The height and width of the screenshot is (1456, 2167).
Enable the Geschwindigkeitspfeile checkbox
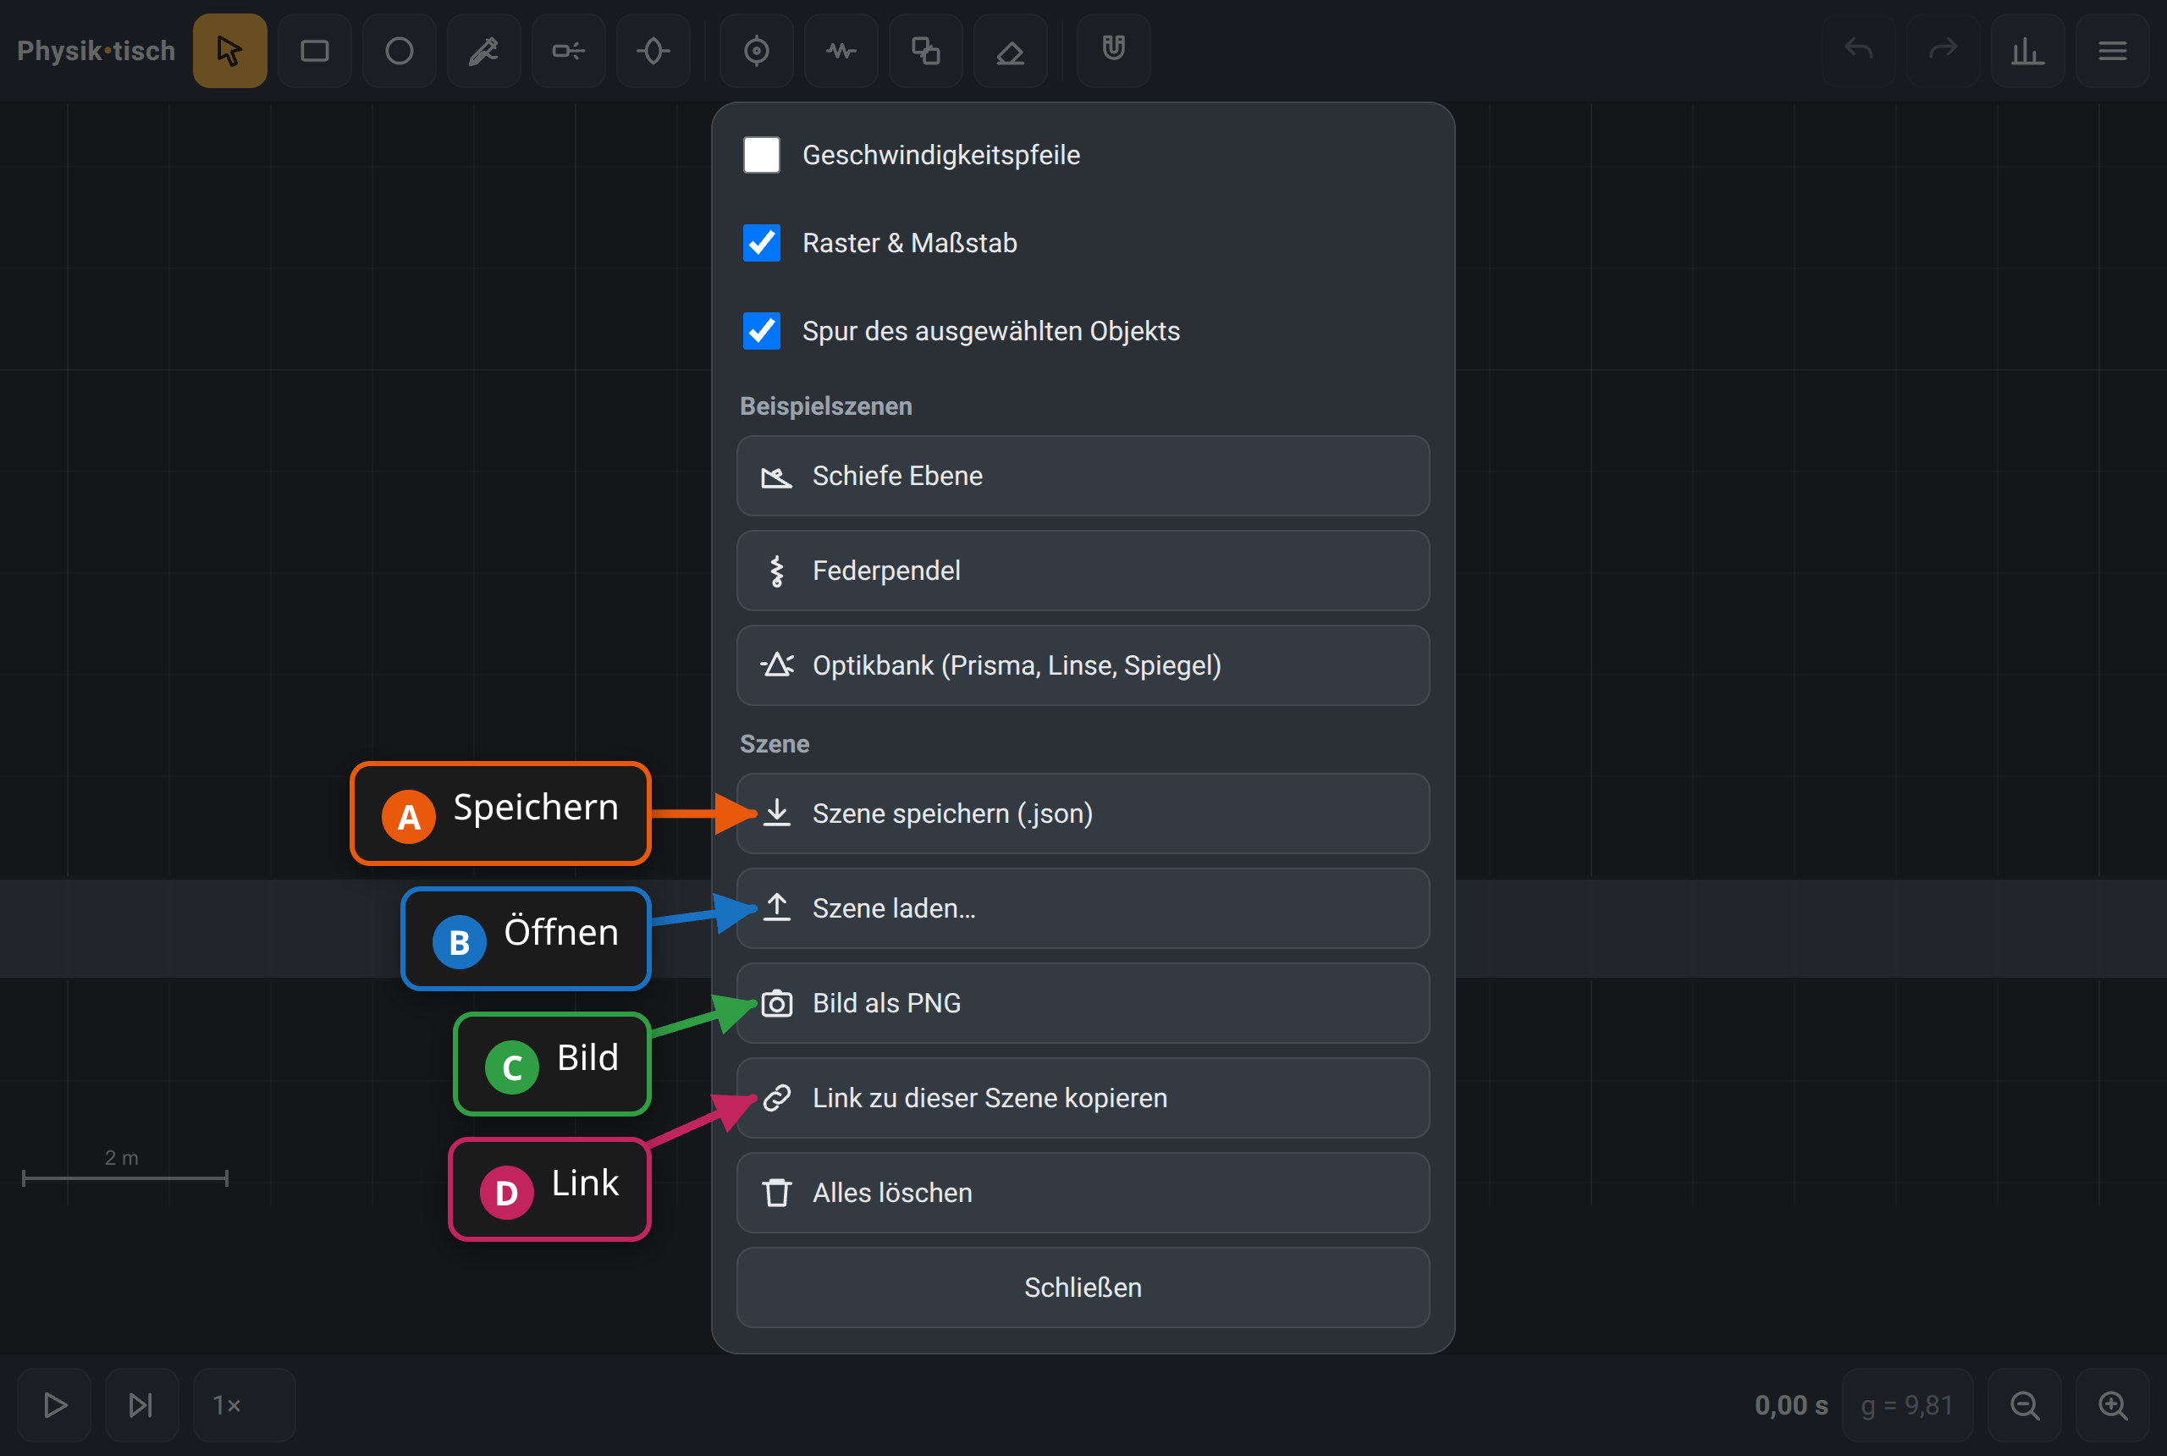tap(761, 155)
